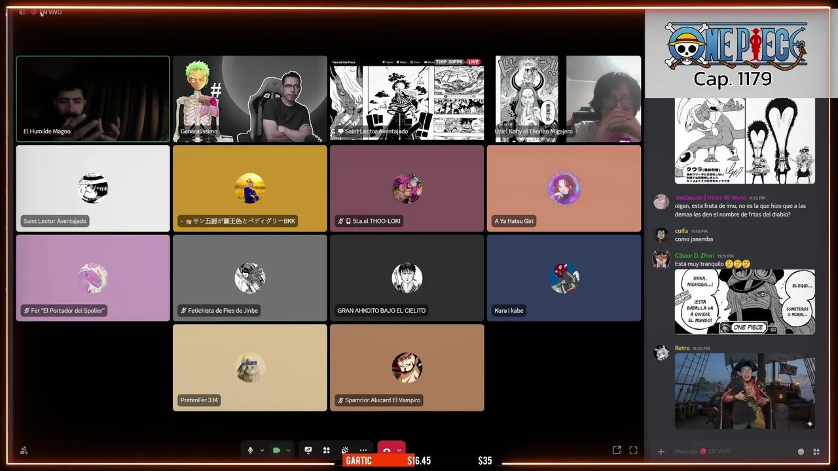Open the soundboard icon in call toolbar
Image resolution: width=838 pixels, height=471 pixels.
(345, 450)
